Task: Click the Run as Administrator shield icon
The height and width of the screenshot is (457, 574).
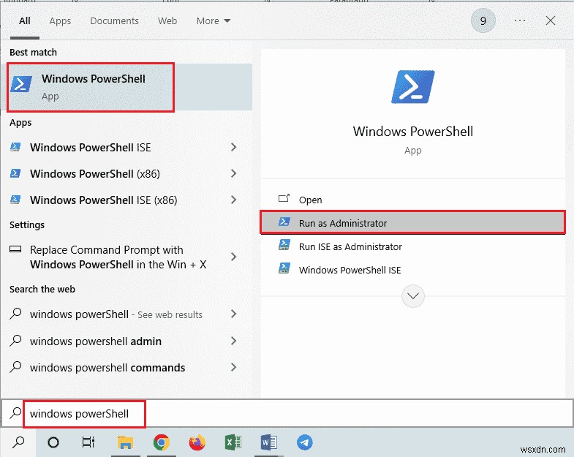Action: tap(284, 222)
